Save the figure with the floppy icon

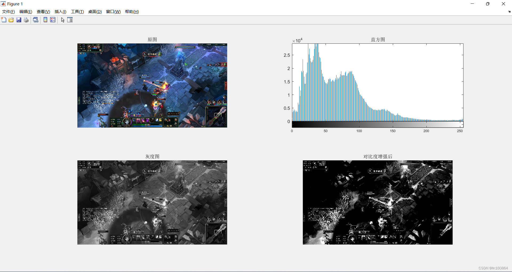[x=19, y=20]
